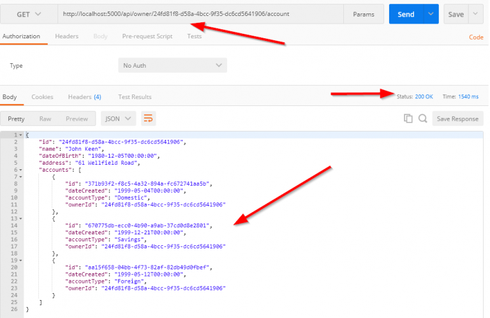490x318 pixels.
Task: Switch to request Headers tab
Action: [66, 36]
